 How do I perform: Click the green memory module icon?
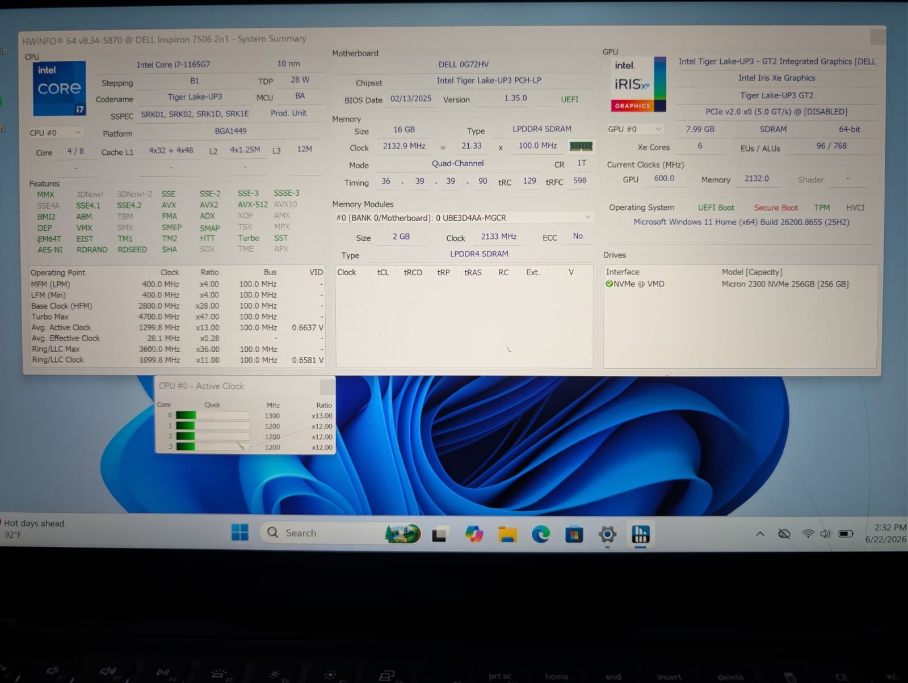[x=581, y=146]
